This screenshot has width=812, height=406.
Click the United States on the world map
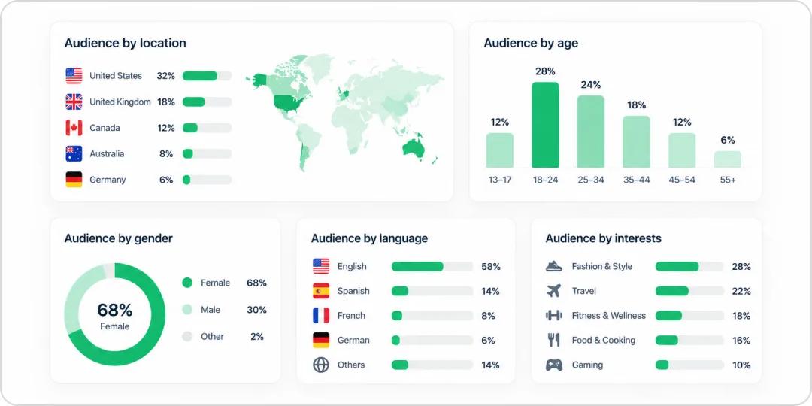point(289,103)
